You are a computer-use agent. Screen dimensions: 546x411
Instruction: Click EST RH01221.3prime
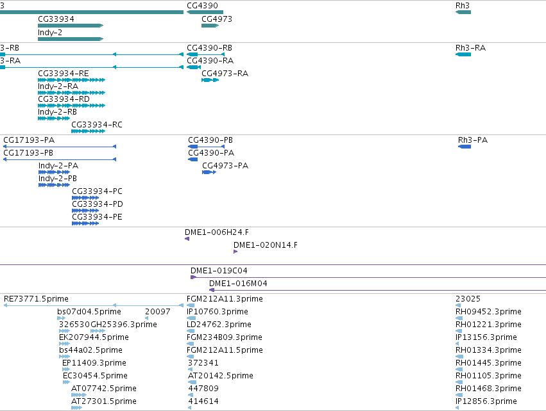(x=459, y=331)
